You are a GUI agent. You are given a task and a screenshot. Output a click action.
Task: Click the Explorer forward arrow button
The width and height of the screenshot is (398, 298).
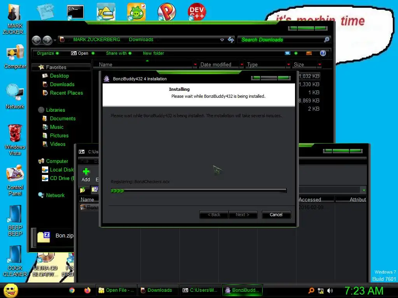click(47, 40)
